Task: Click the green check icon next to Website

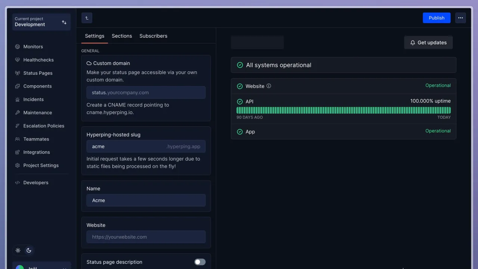Action: click(x=240, y=86)
